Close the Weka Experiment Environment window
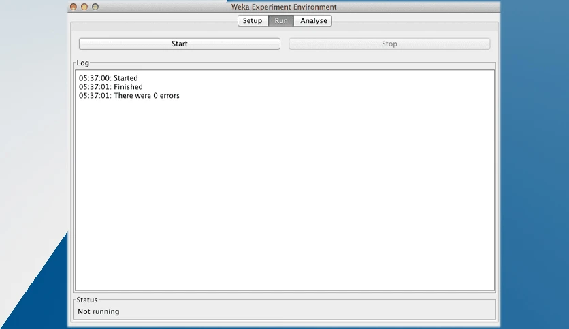Screen dimensions: 569x329 (x=74, y=7)
